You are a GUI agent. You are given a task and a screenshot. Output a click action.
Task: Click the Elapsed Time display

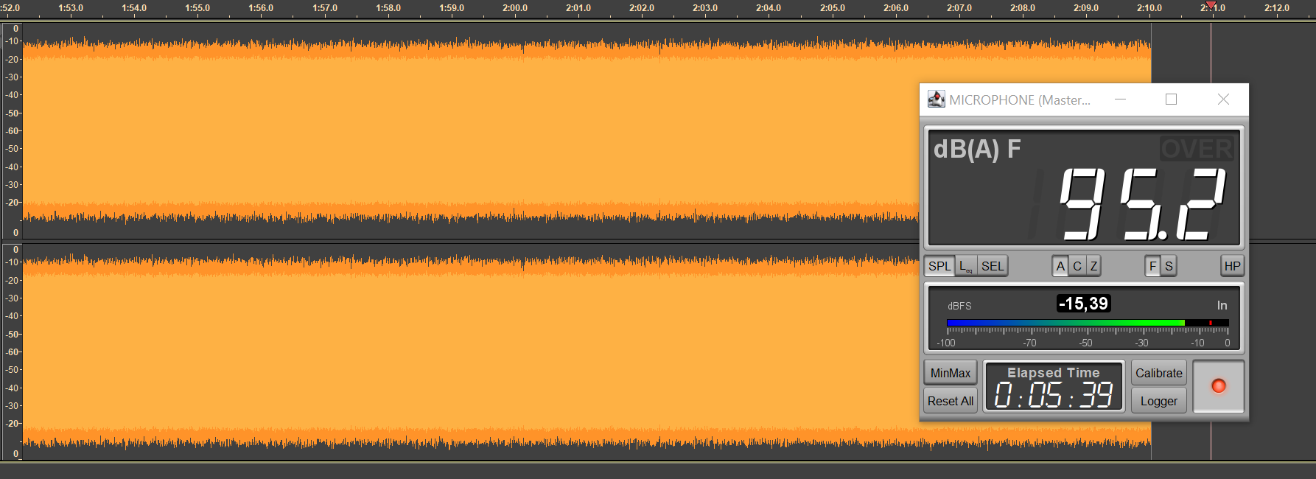tap(1054, 387)
